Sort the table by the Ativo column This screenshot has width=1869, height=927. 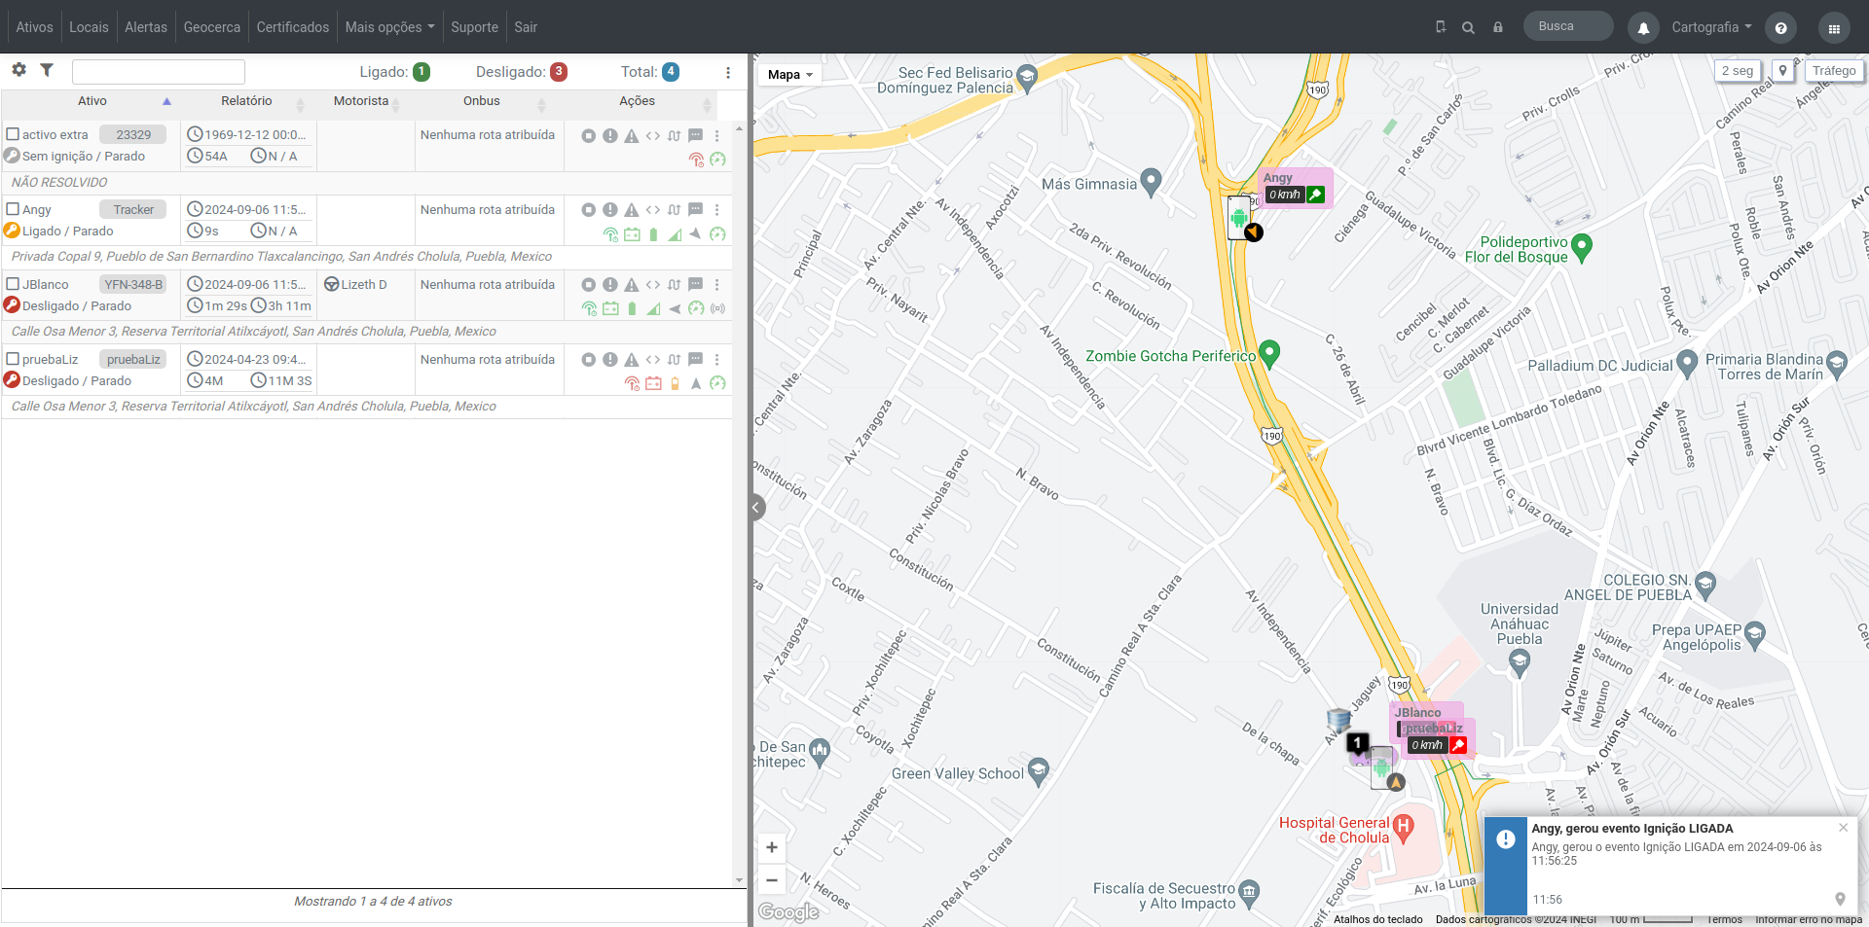pos(92,101)
